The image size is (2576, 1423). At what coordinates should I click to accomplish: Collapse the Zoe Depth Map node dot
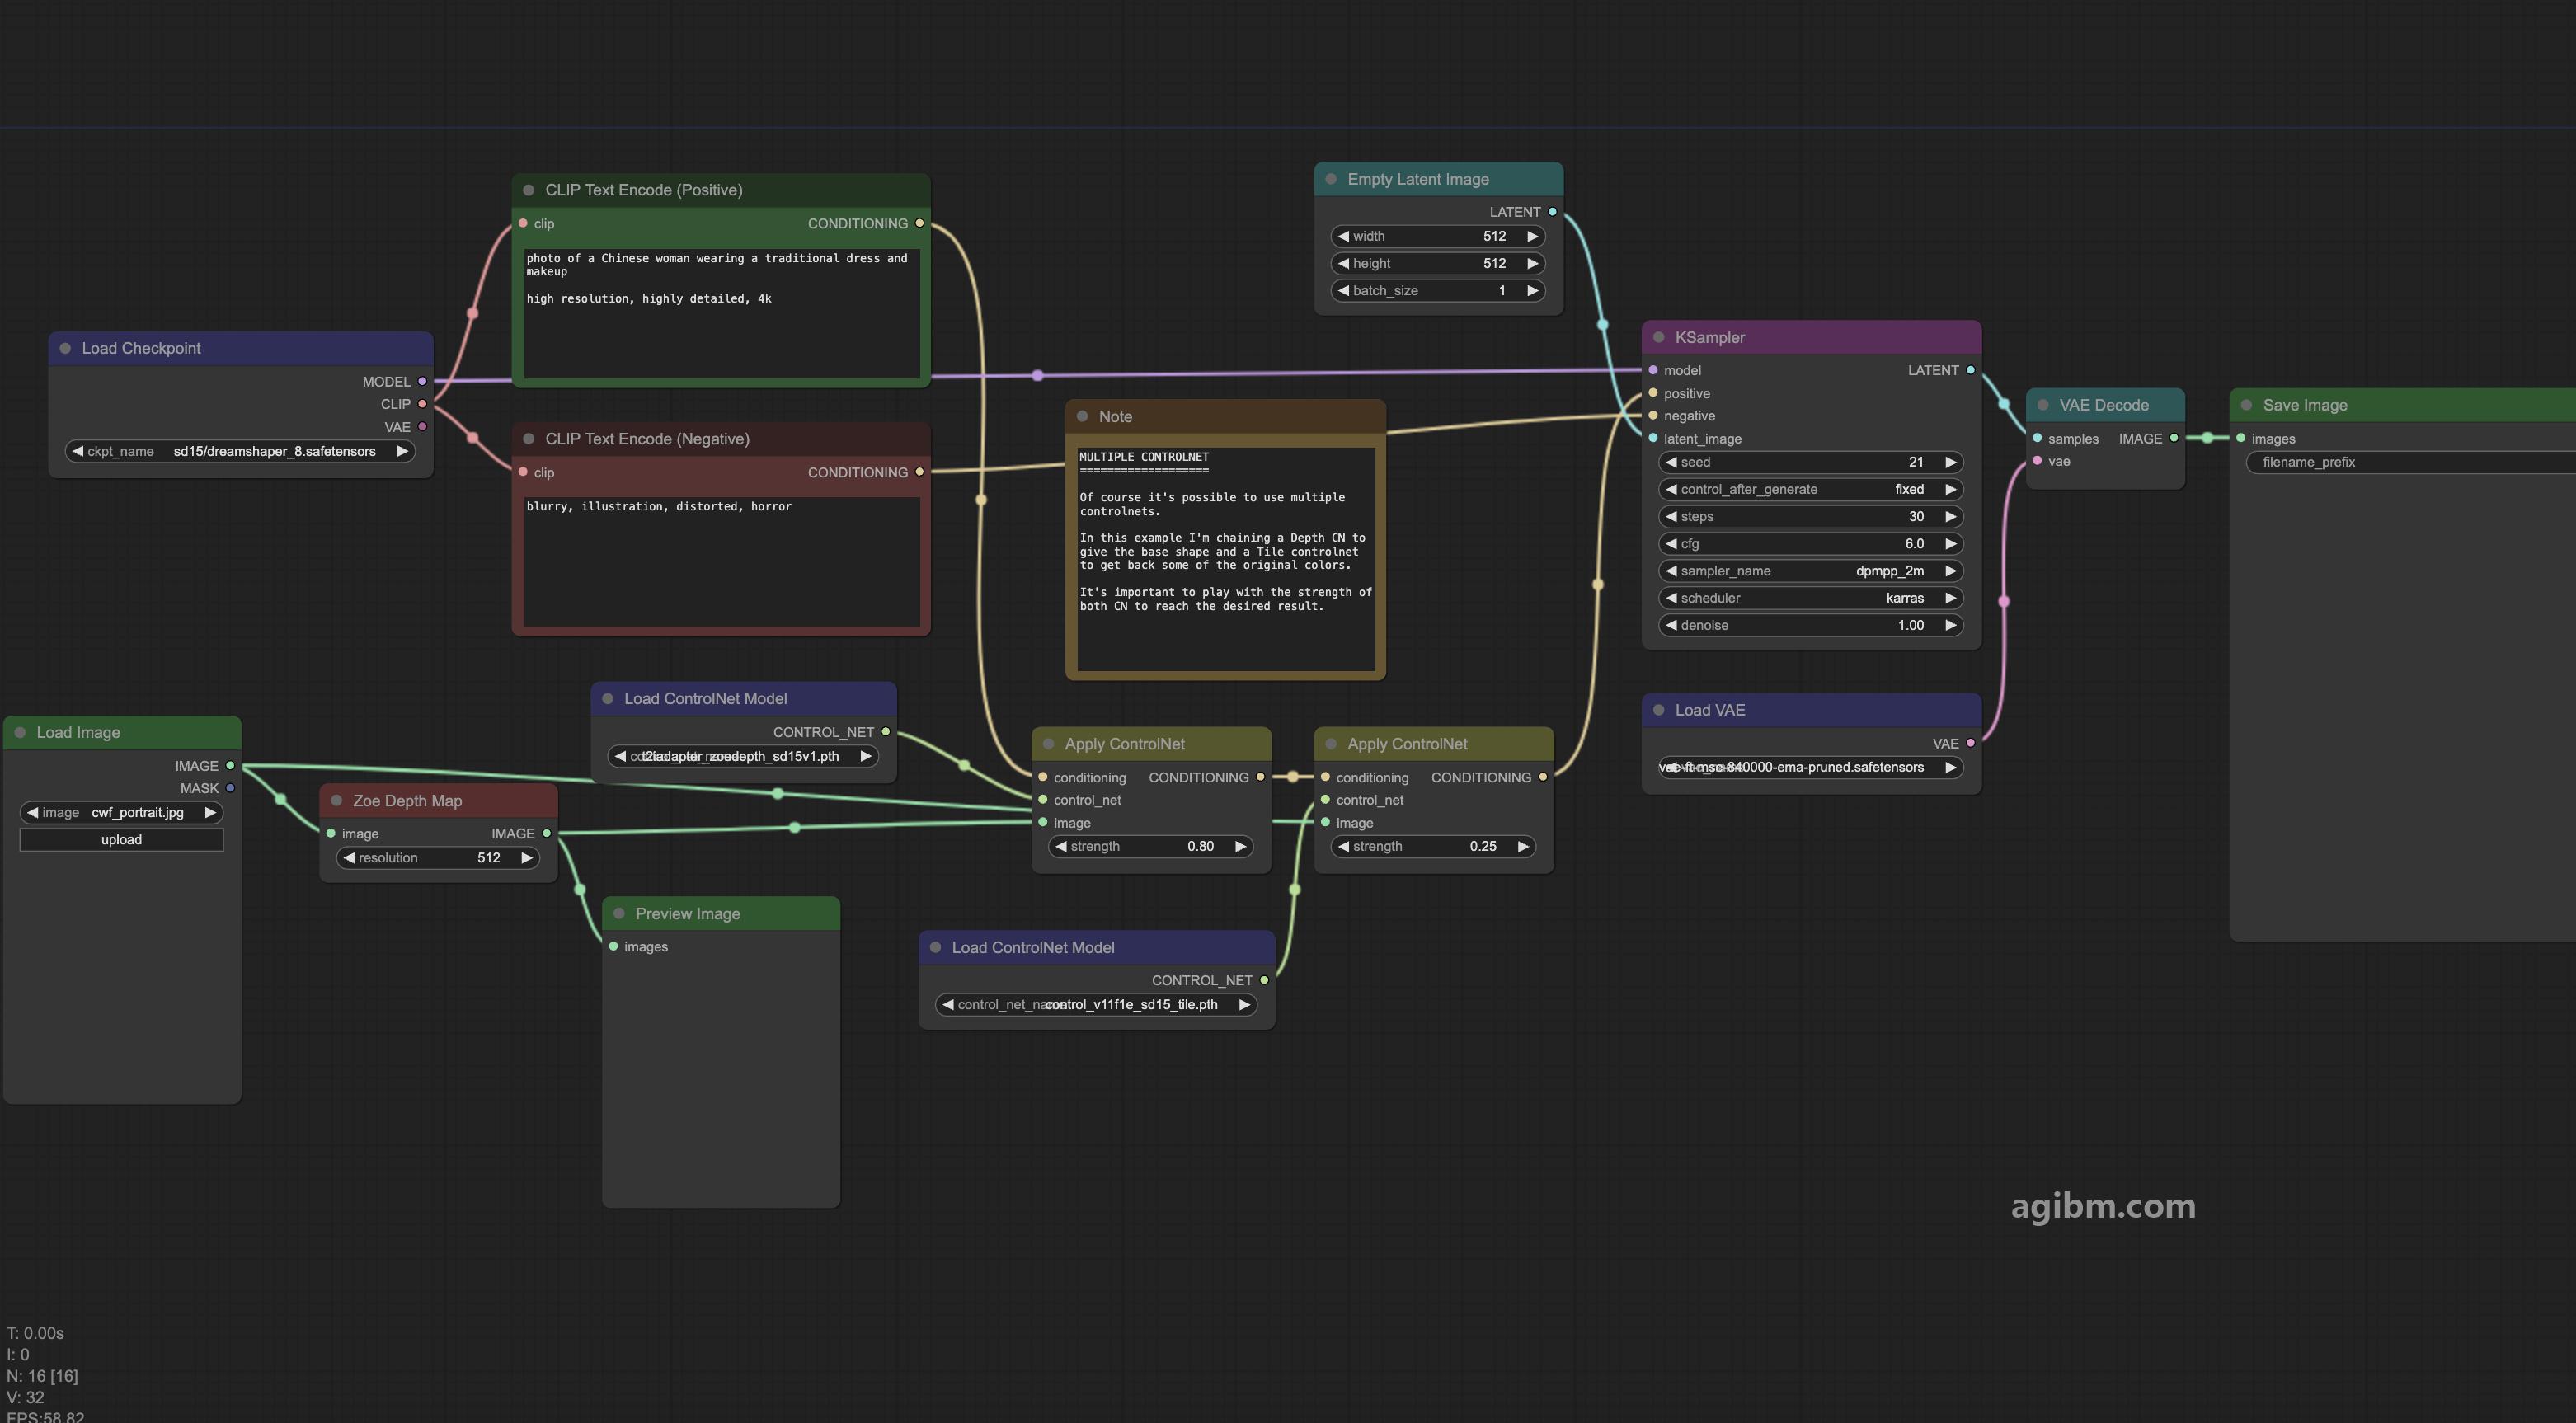(x=336, y=800)
